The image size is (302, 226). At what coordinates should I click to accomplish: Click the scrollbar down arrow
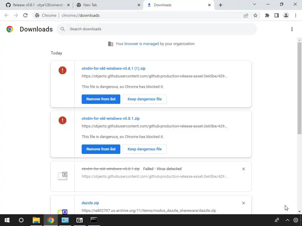pos(300,212)
